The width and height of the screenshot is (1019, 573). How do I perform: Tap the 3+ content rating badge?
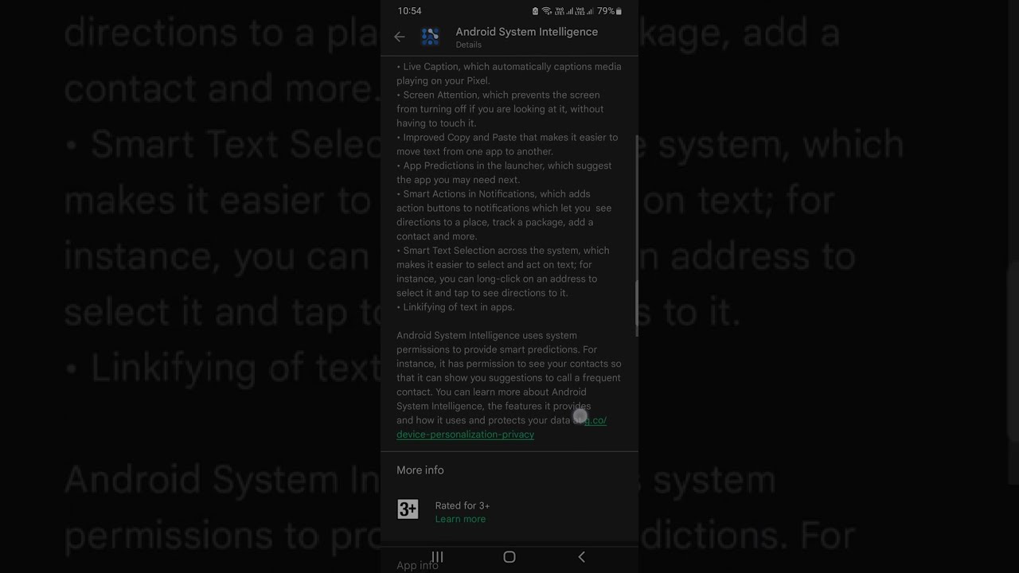408,509
